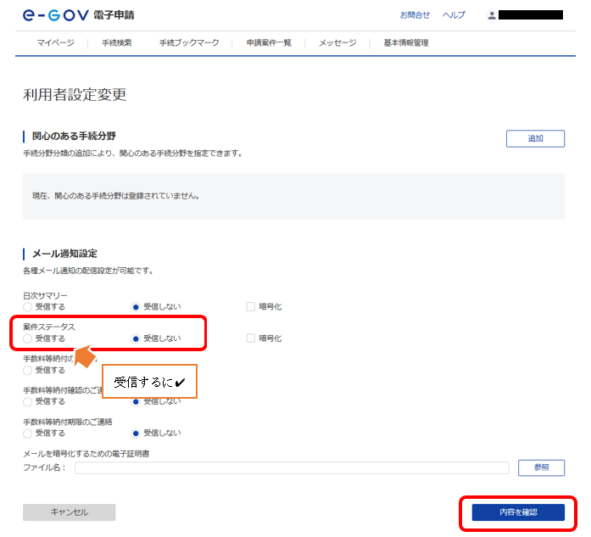Enable 暗号化 checkbox for 案件ステータス
Image resolution: width=591 pixels, height=537 pixels.
[251, 338]
